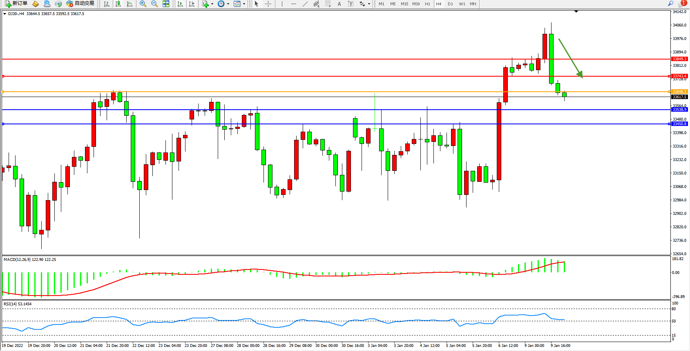Switch to the H1 timeframe
The height and width of the screenshot is (351, 690).
click(427, 4)
